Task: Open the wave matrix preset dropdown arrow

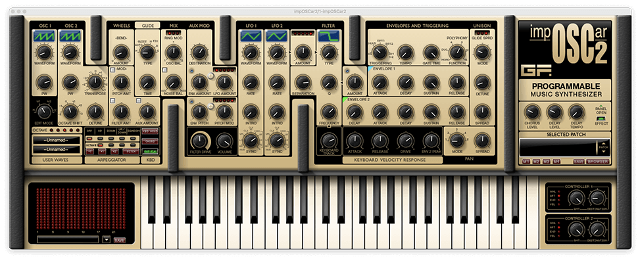Action: point(107,239)
